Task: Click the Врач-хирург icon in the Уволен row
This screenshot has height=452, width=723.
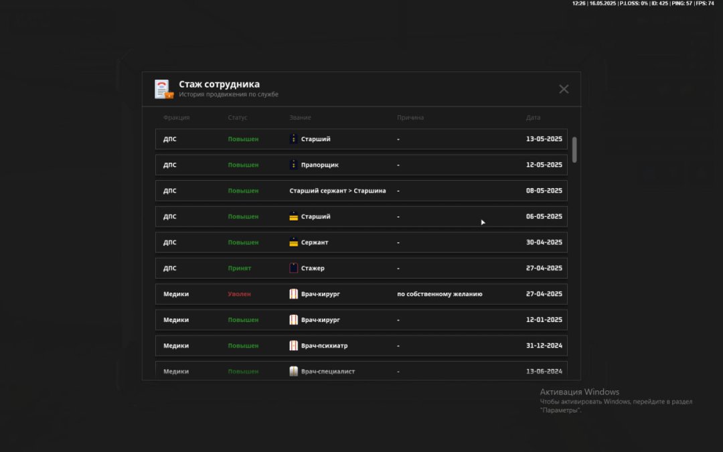Action: (x=293, y=294)
